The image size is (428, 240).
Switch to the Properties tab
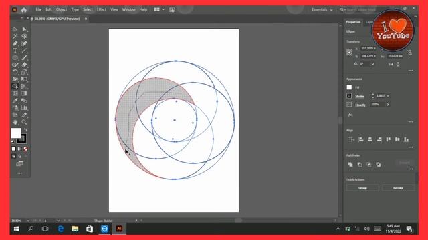(x=354, y=22)
